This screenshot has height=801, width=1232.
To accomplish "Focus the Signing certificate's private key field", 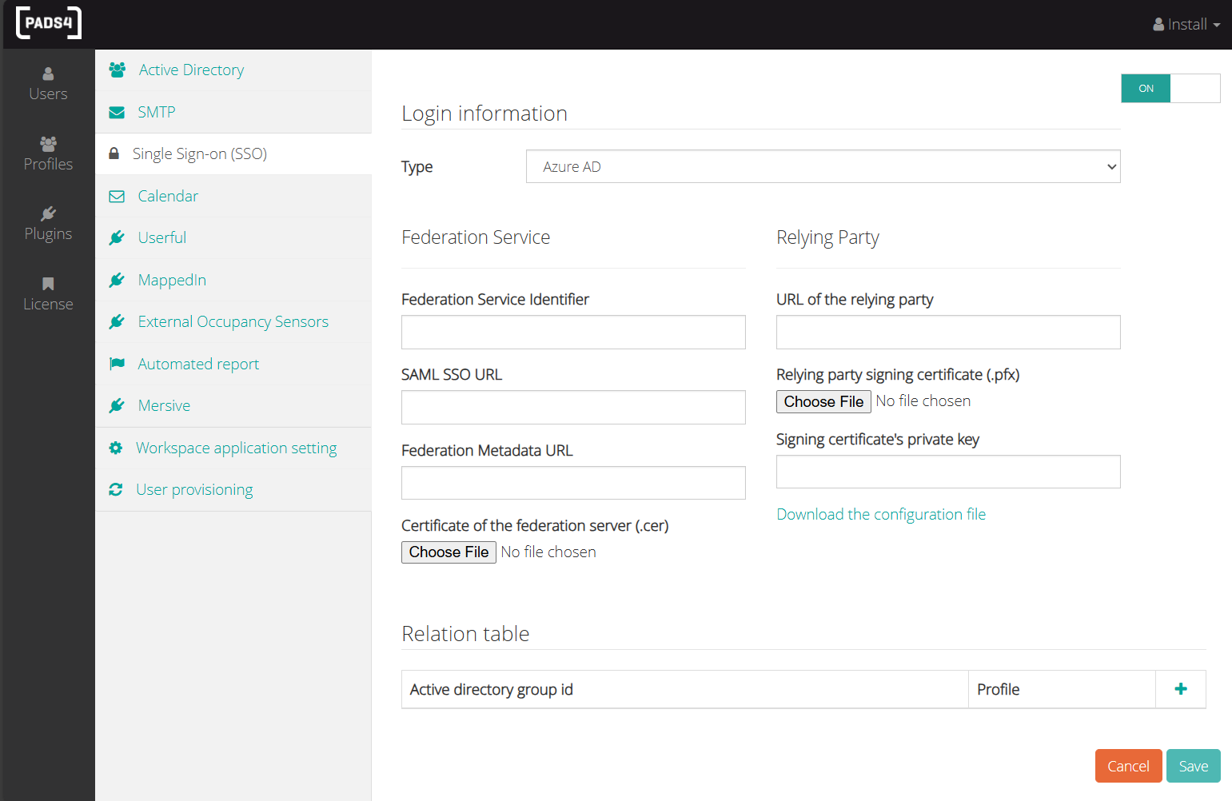I will click(948, 472).
